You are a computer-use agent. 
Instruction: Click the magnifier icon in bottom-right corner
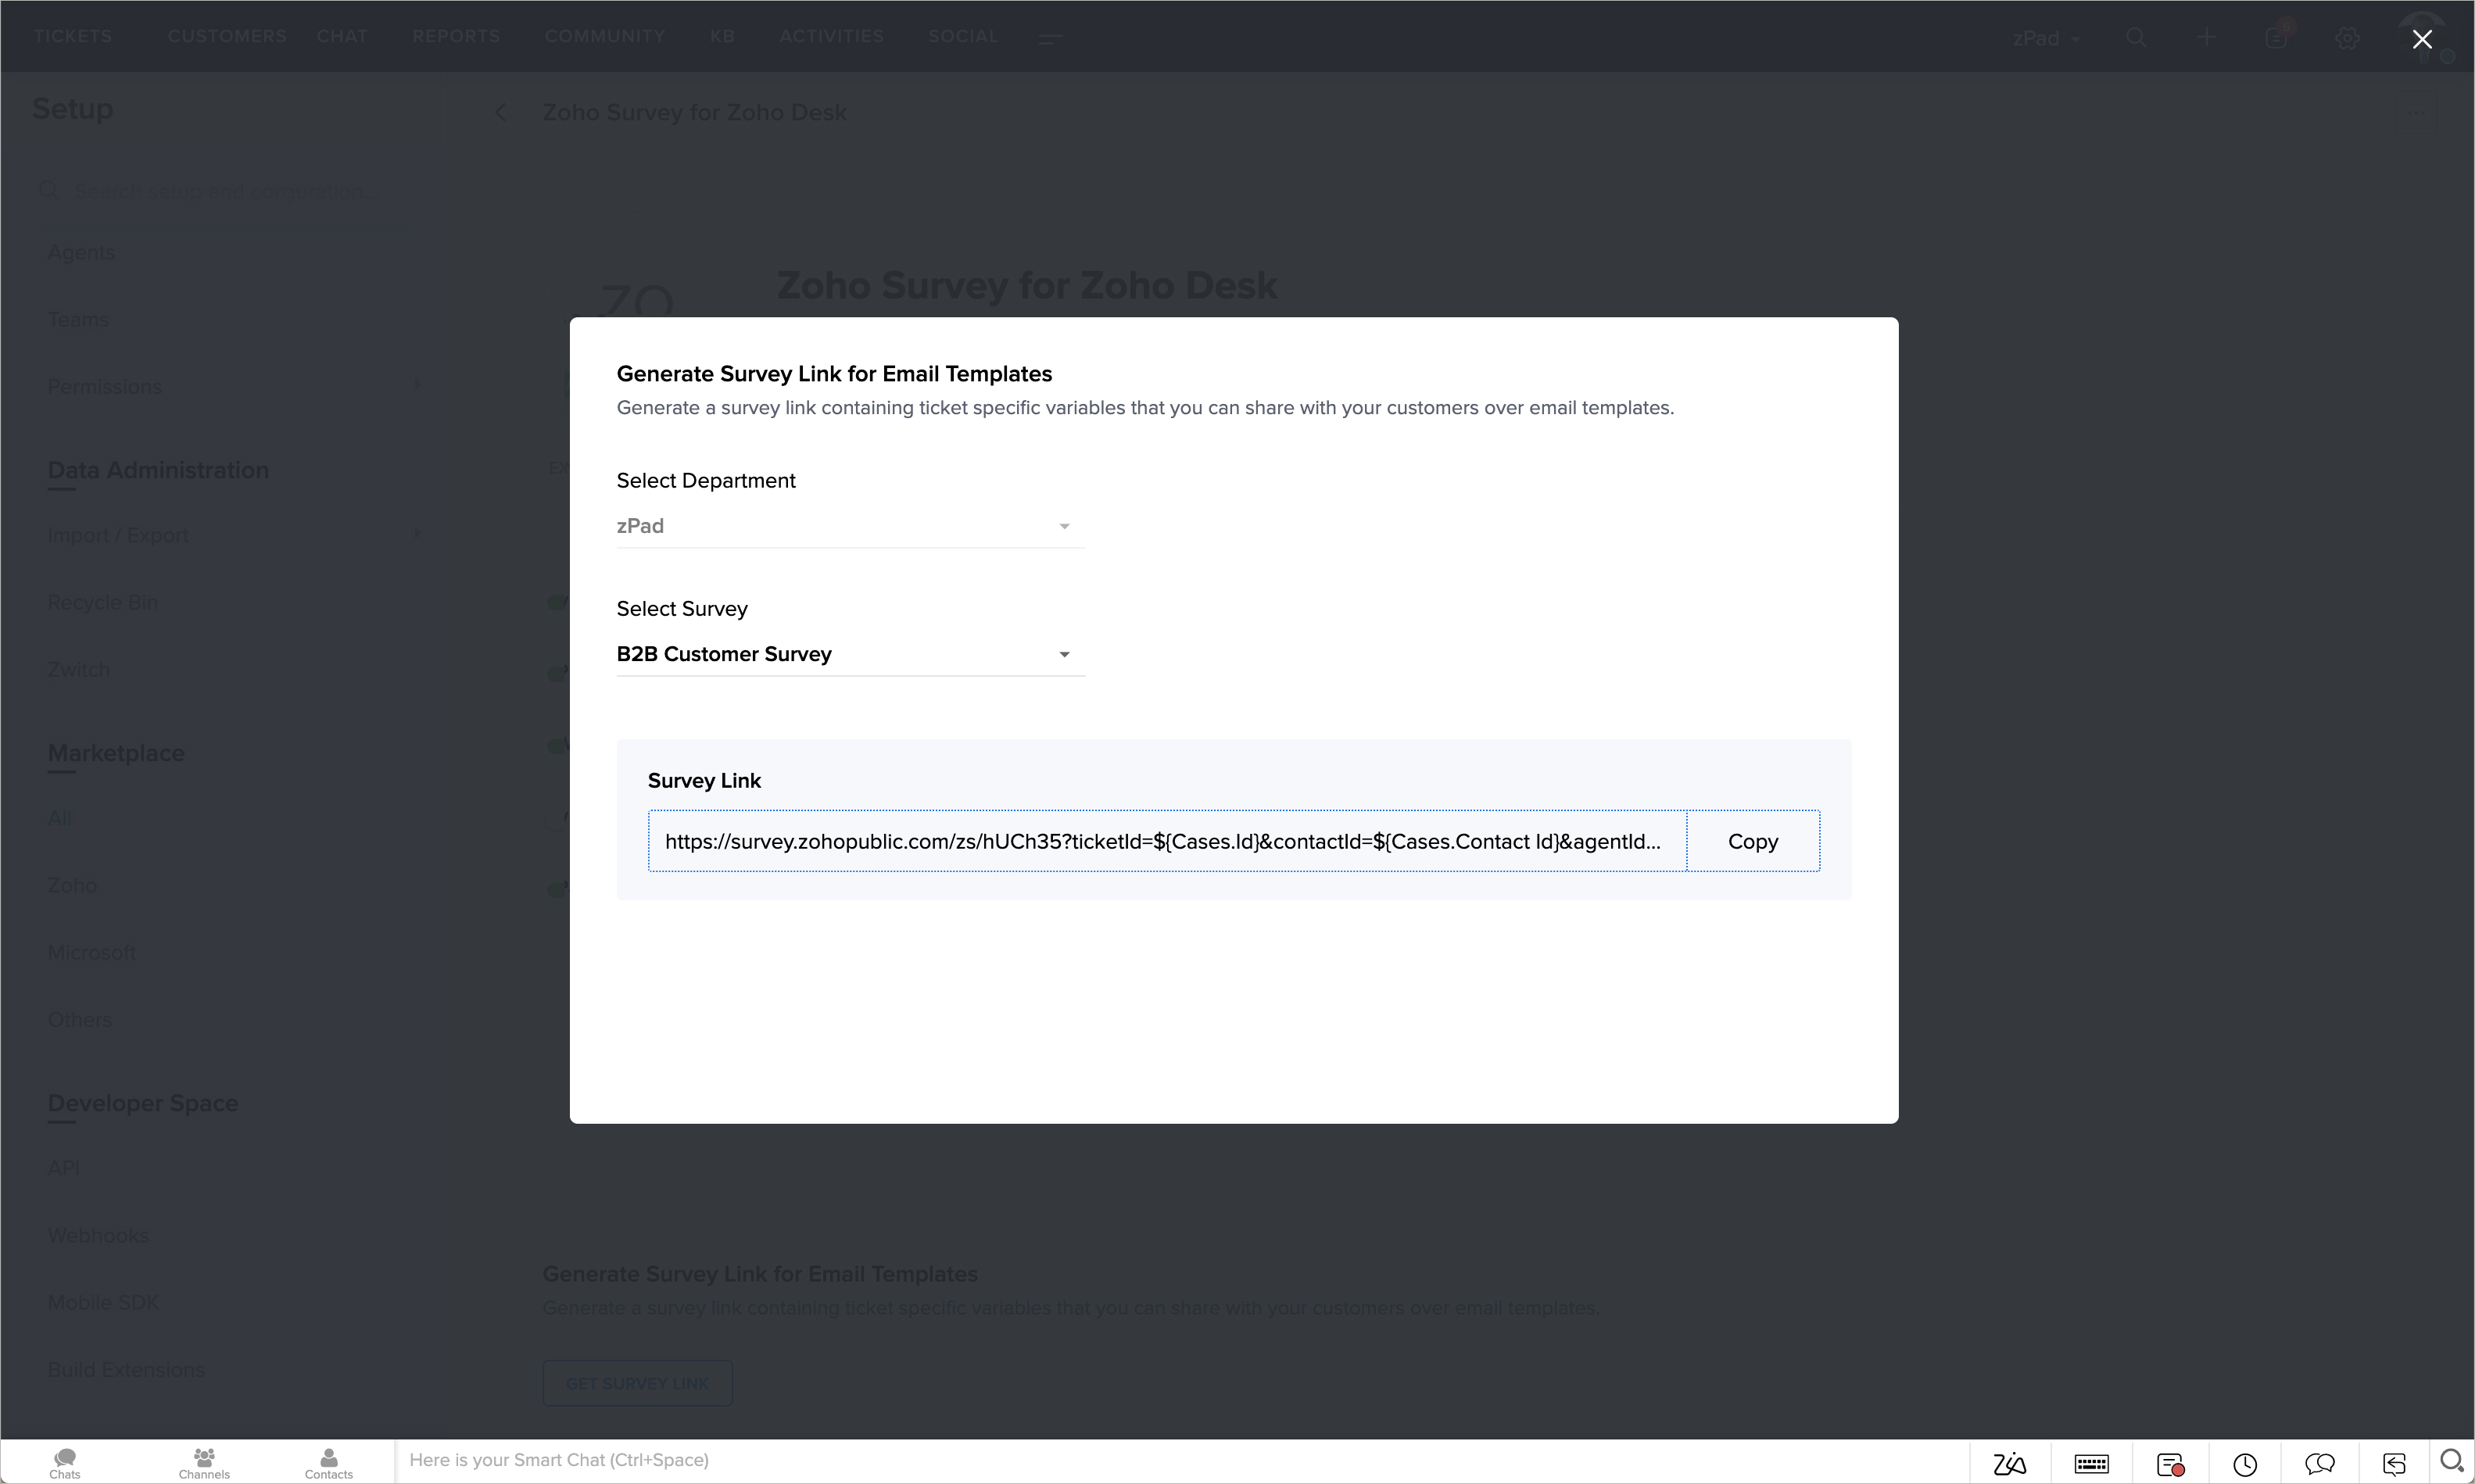click(x=2451, y=1461)
